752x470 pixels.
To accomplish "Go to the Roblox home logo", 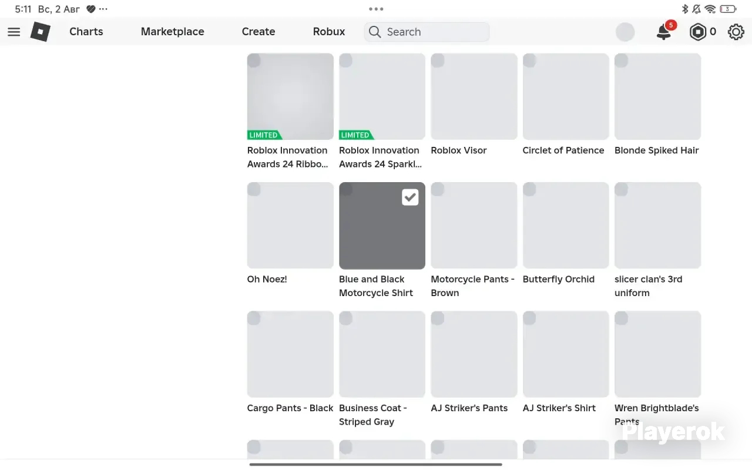I will pos(41,32).
